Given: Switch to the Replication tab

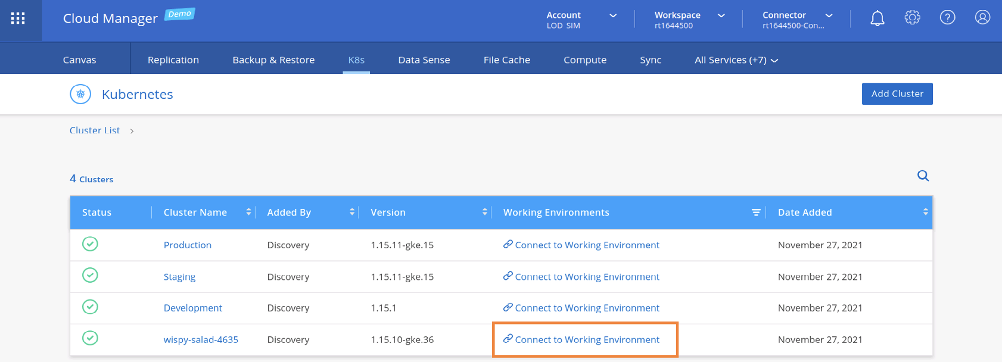Looking at the screenshot, I should tap(173, 60).
